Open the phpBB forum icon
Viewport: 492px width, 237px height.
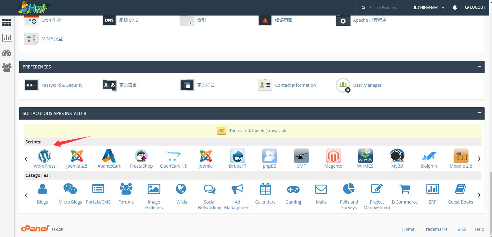click(x=270, y=156)
